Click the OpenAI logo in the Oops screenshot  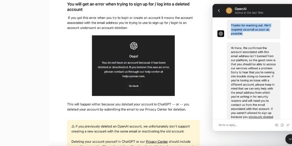pyautogui.click(x=134, y=46)
